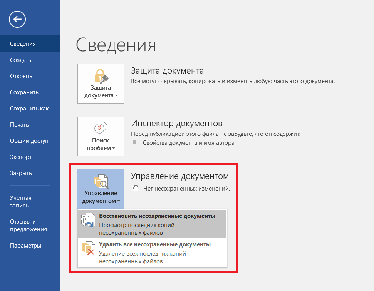Choose Восстановить несохраненные документы menu entry

click(x=152, y=224)
